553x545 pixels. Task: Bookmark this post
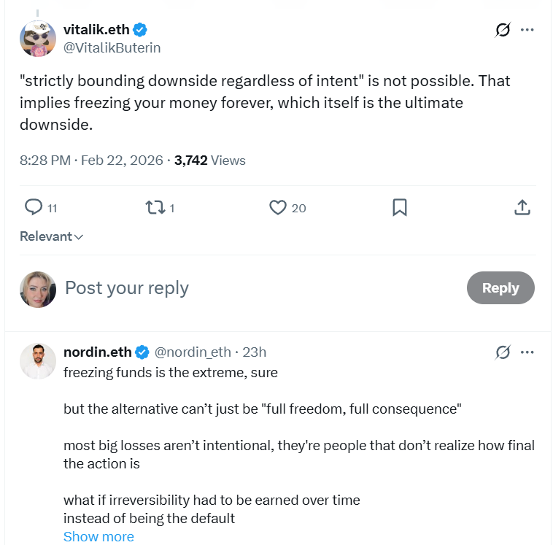tap(400, 208)
